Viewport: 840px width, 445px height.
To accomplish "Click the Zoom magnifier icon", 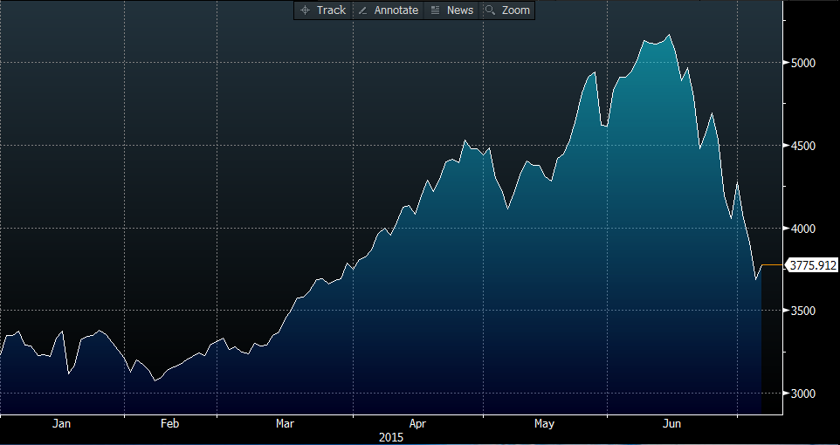I will (x=490, y=10).
